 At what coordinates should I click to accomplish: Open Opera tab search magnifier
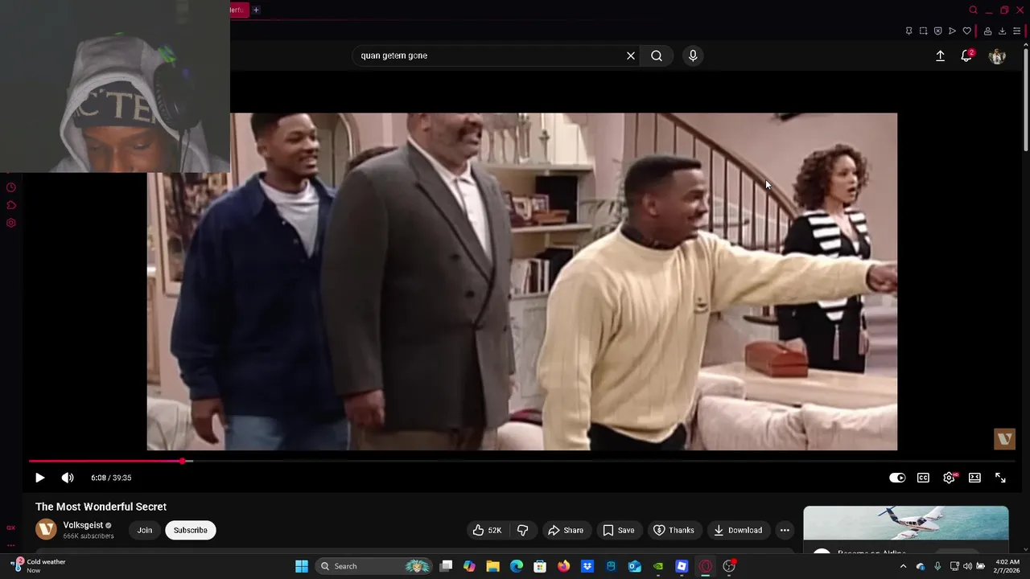[x=973, y=10]
